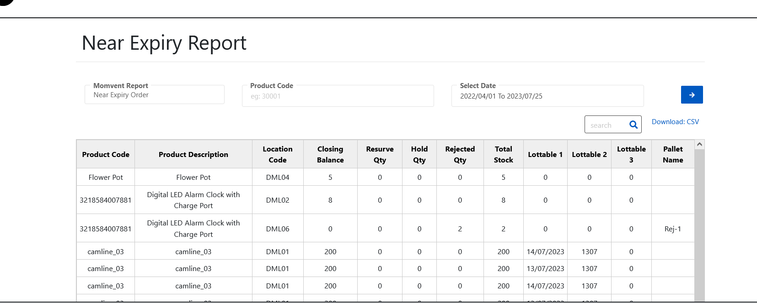Click the Pallet Name column header

point(672,155)
